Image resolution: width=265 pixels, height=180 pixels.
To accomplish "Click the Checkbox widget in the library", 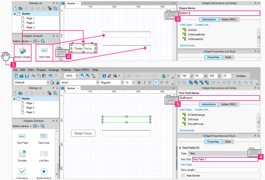I will coord(22,171).
